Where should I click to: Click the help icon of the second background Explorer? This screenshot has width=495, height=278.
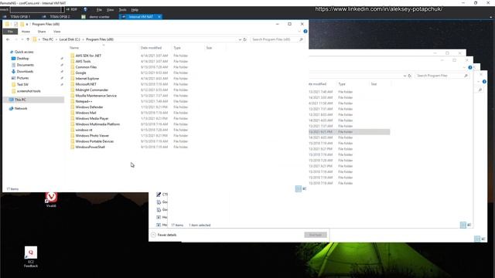click(x=470, y=67)
